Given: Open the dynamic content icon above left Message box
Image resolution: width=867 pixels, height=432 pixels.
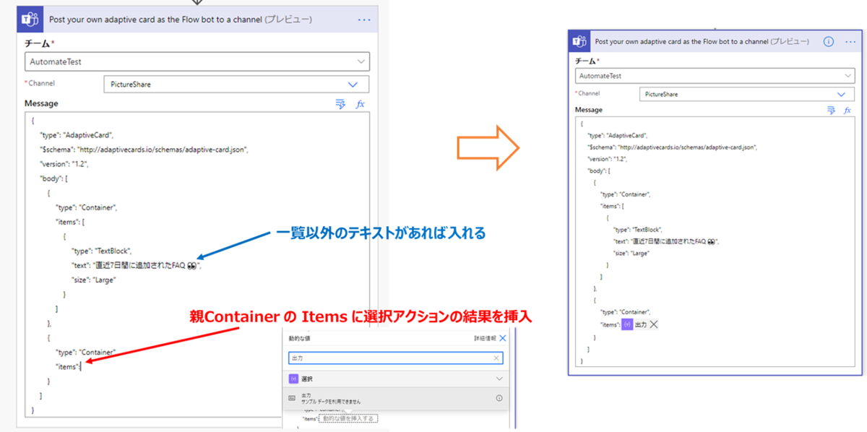Looking at the screenshot, I should [x=340, y=105].
